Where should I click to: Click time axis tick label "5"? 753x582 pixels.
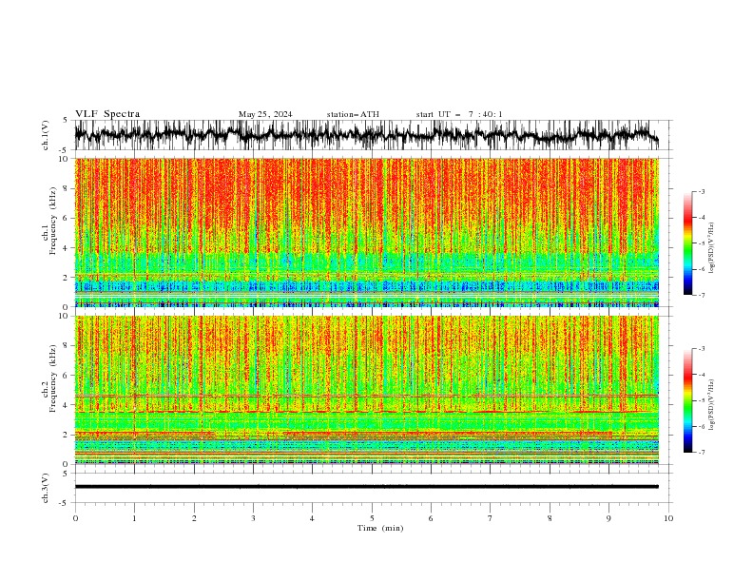(372, 518)
